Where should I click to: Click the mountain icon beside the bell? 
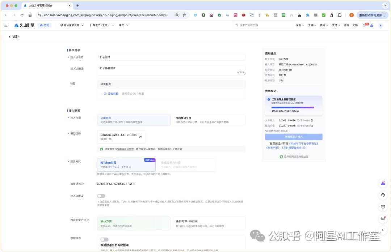pos(371,25)
